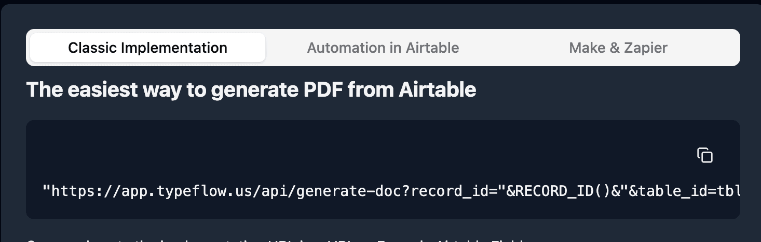The height and width of the screenshot is (242, 761).
Task: Select the Make & Zapier tab
Action: [x=618, y=48]
